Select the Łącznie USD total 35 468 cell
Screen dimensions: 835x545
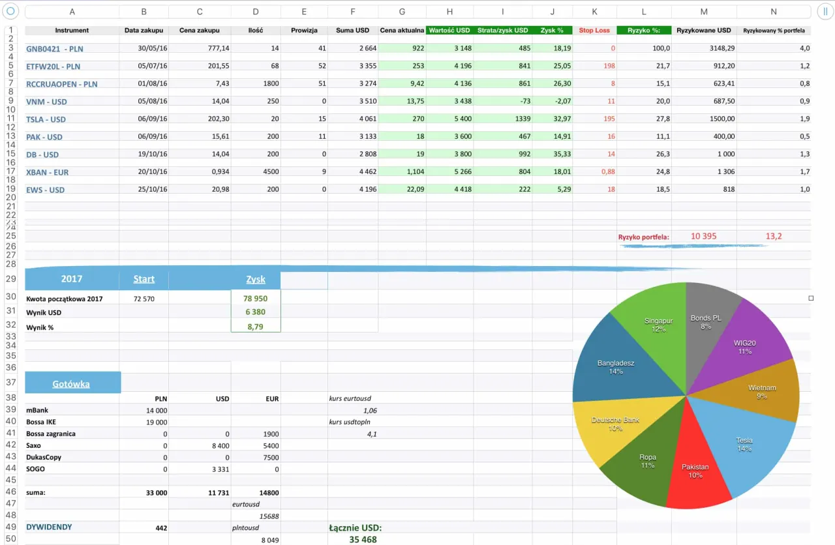363,539
